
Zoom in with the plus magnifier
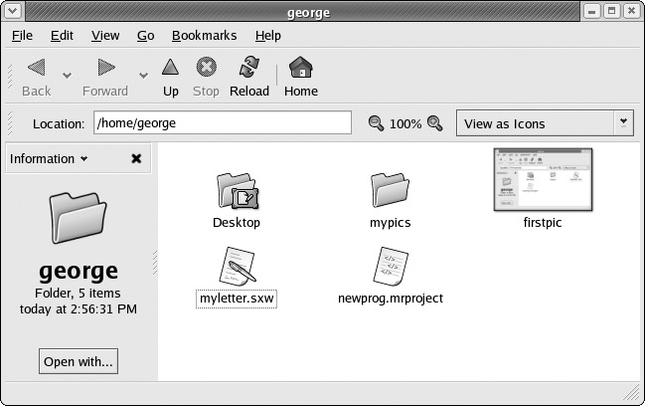pyautogui.click(x=434, y=123)
